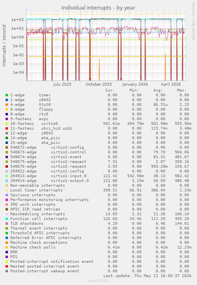The width and height of the screenshot is (197, 285).
Task: Click the April 2026 axis label
Action: click(x=171, y=84)
